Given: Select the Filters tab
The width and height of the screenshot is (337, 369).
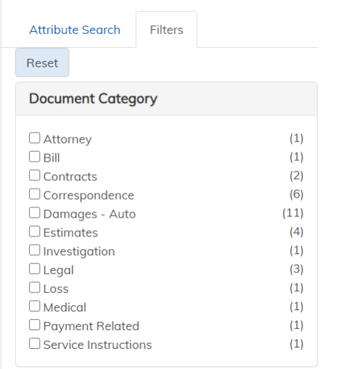Looking at the screenshot, I should (x=166, y=30).
